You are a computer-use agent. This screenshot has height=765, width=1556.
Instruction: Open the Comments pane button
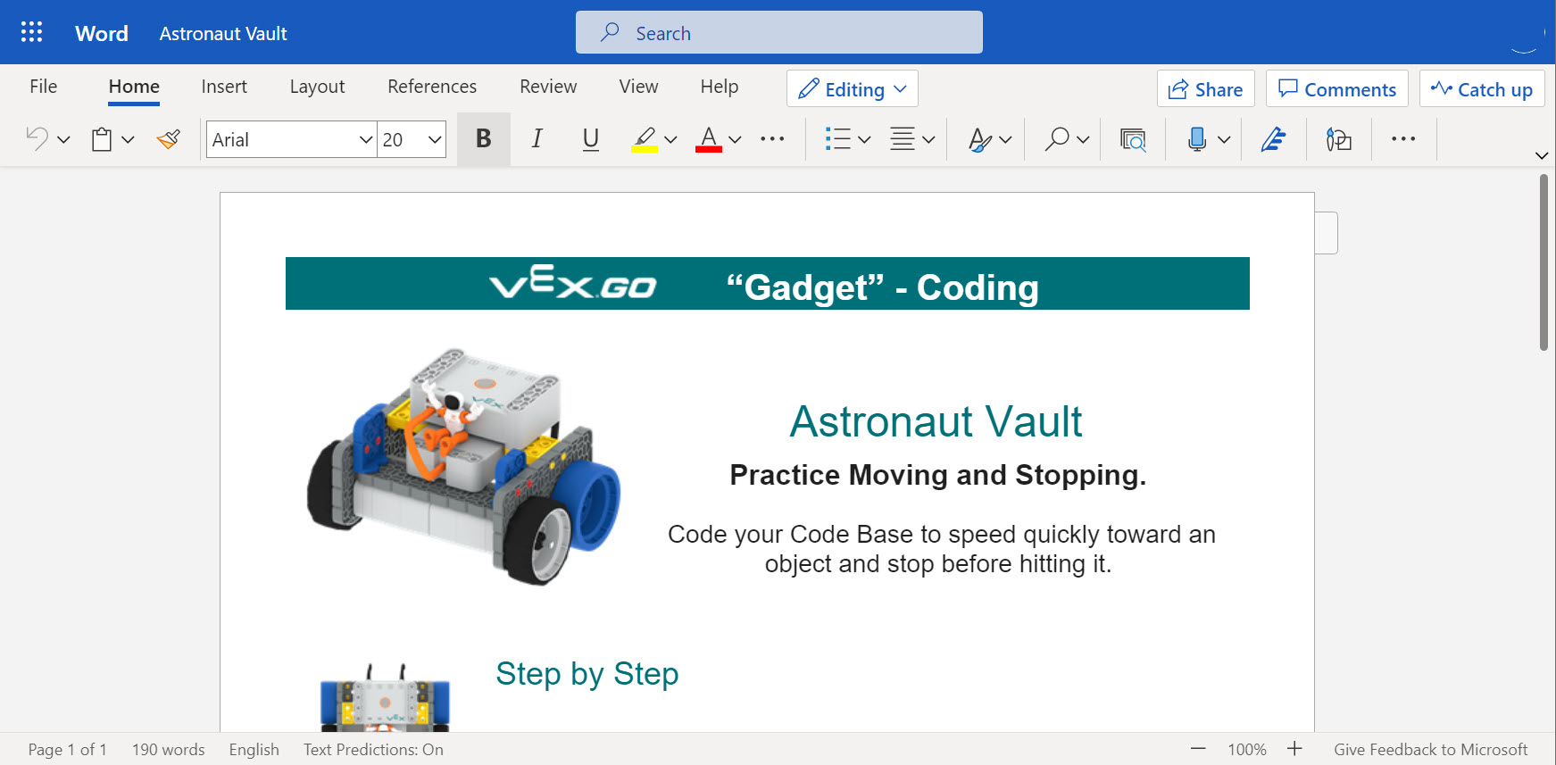click(1336, 89)
